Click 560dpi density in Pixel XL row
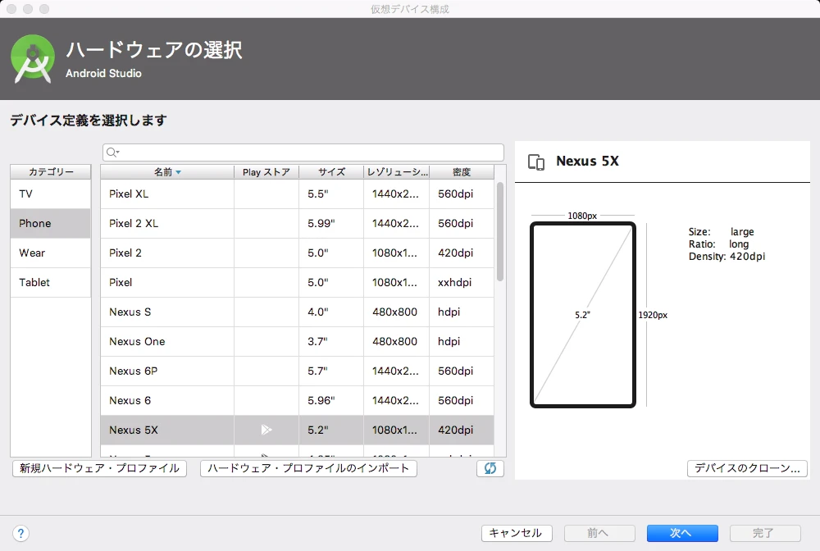This screenshot has width=820, height=551. 461,194
